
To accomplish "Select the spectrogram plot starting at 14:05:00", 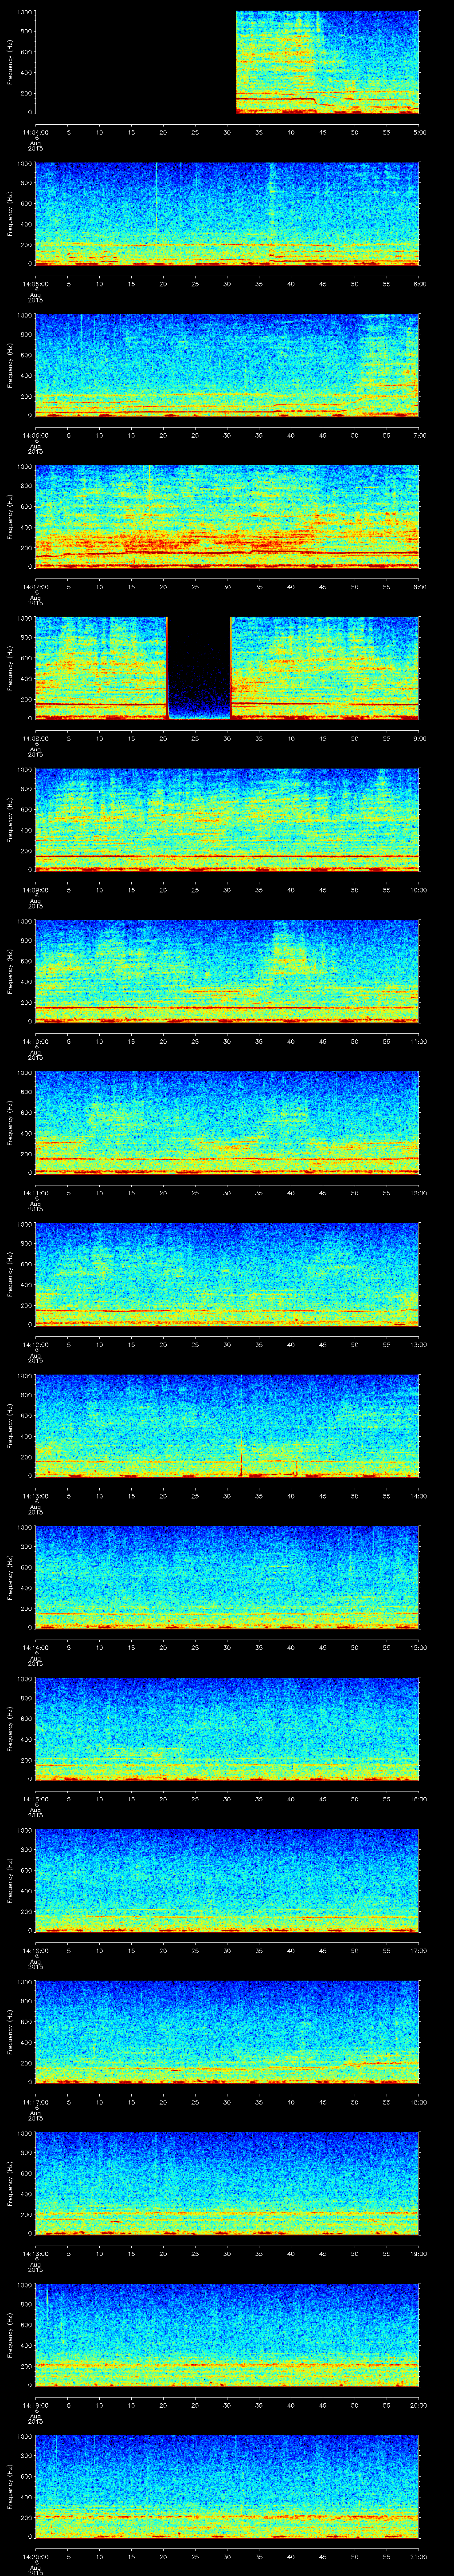I will 227,214.
